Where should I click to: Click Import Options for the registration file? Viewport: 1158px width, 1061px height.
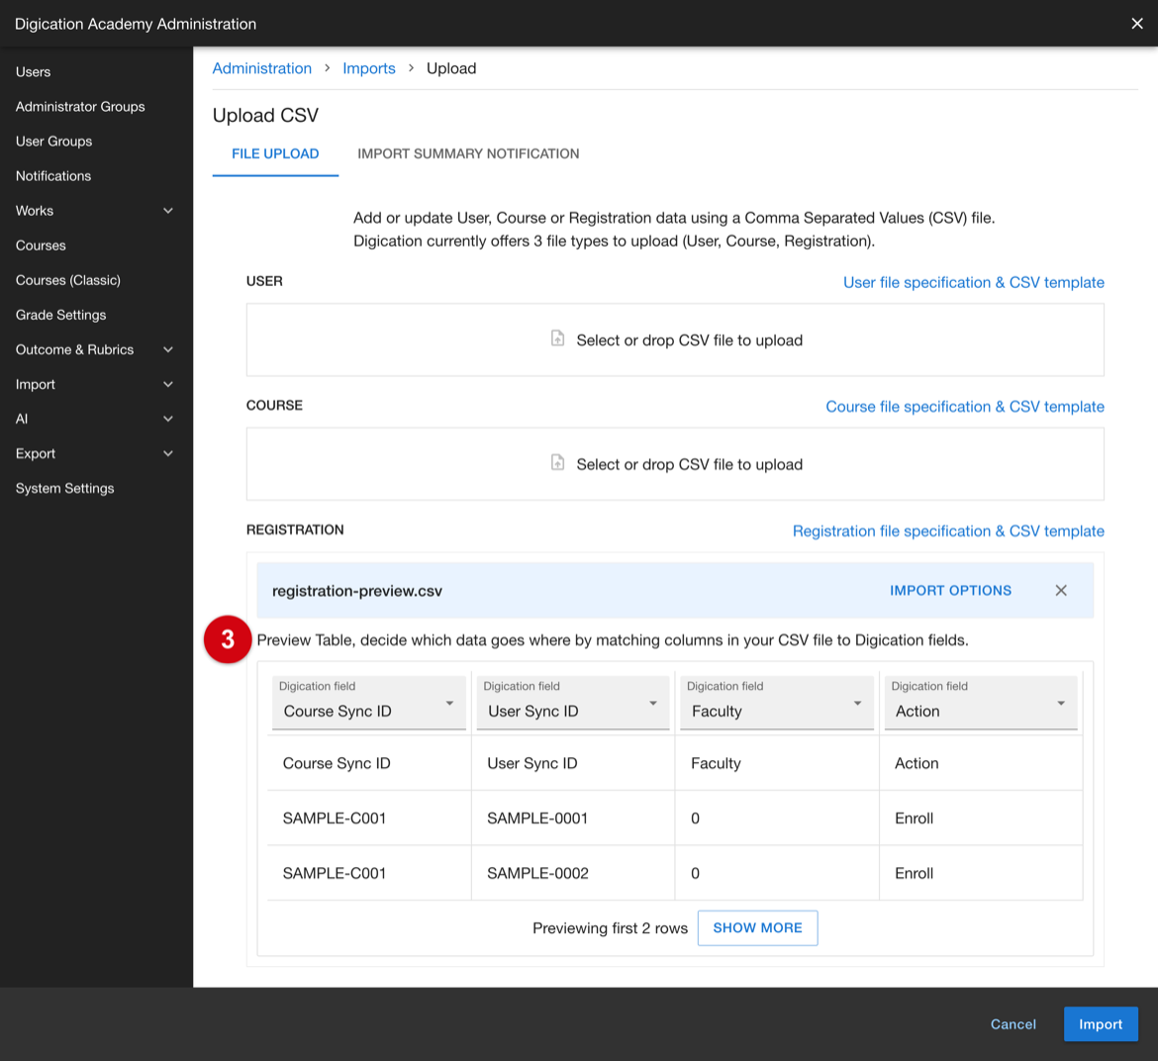[x=950, y=591]
